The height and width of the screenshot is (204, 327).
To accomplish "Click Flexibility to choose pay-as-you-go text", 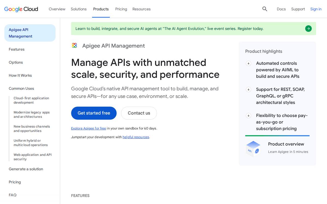I will (282, 122).
